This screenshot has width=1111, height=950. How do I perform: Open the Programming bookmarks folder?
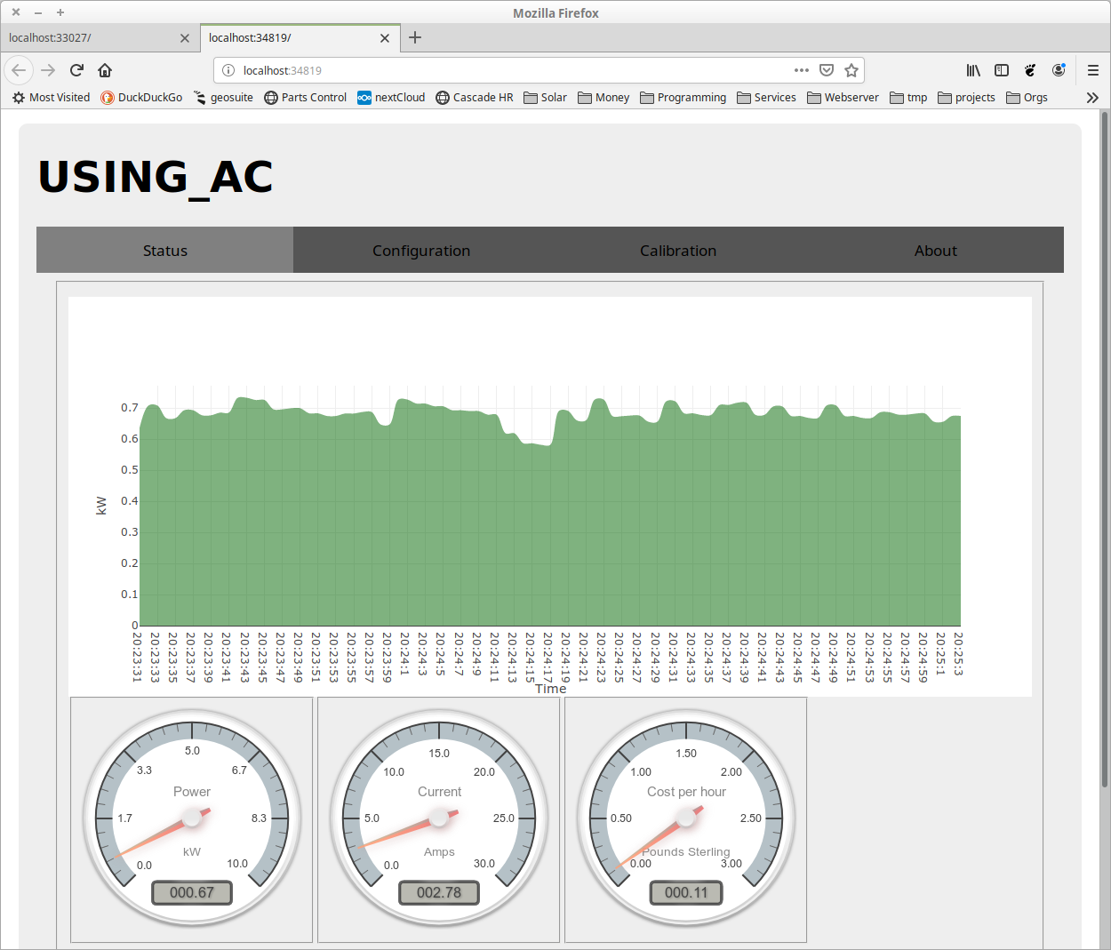pos(683,98)
